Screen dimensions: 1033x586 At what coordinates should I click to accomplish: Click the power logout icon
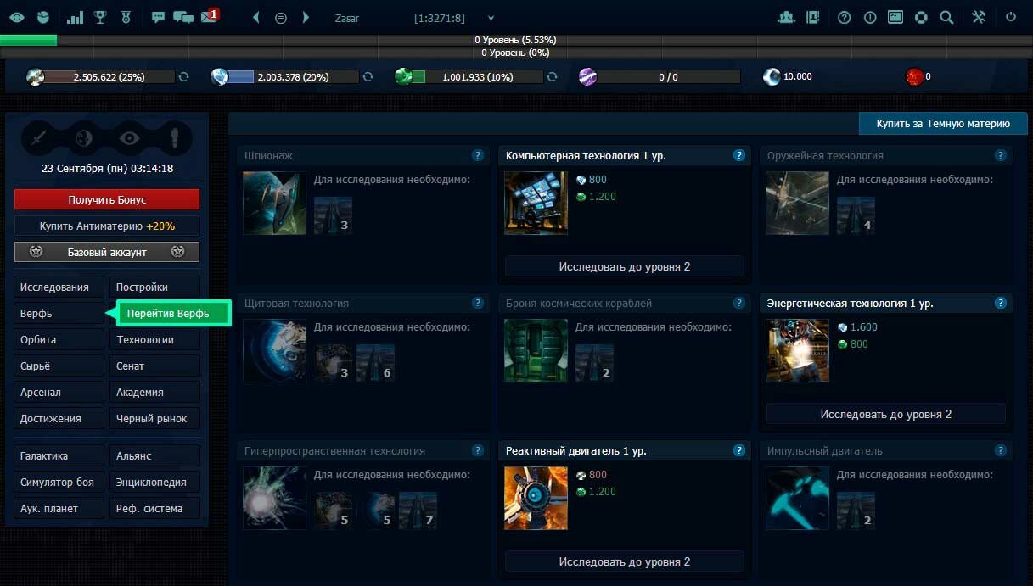[1010, 17]
